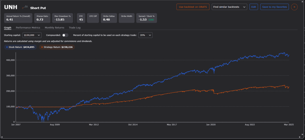Click the Jan 2007 x-axis label

pyautogui.click(x=16, y=125)
